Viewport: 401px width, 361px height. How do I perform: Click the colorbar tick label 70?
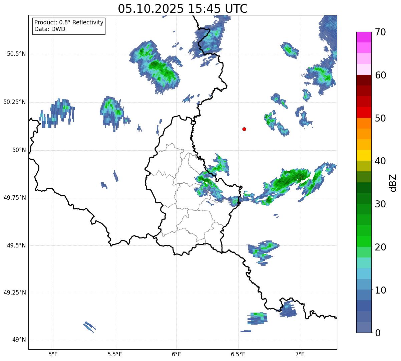[x=380, y=32]
